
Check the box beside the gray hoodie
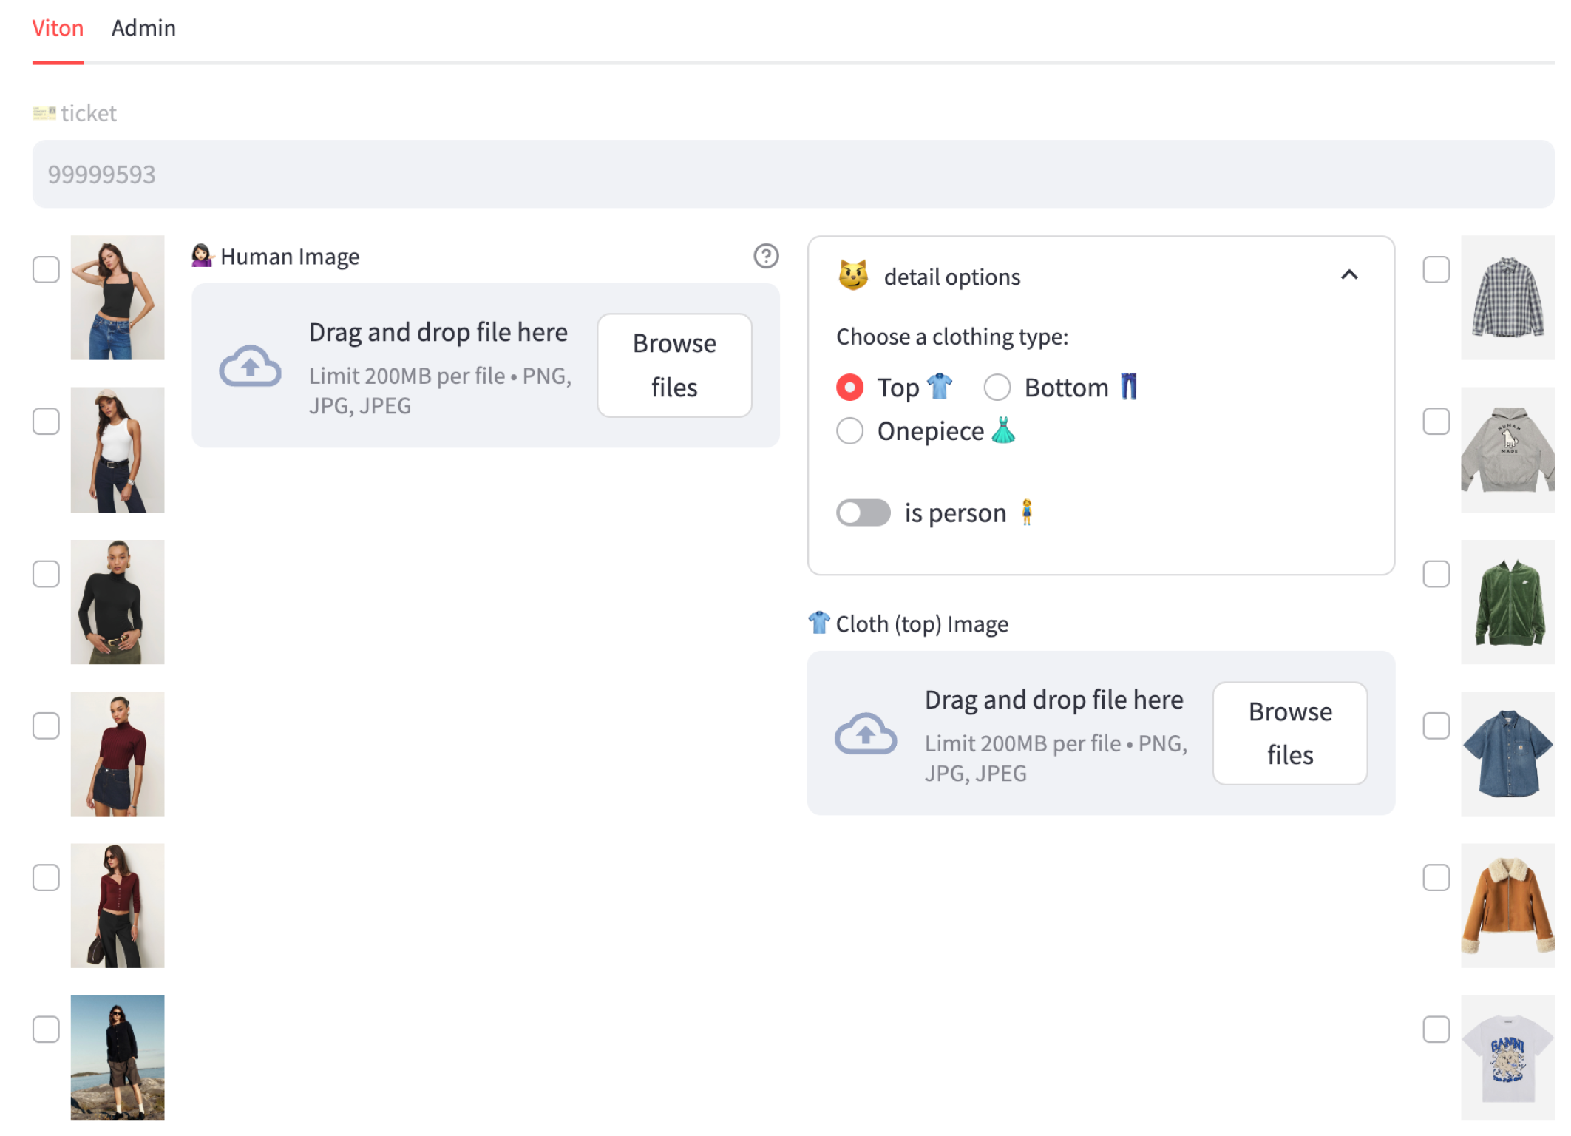coord(1436,422)
